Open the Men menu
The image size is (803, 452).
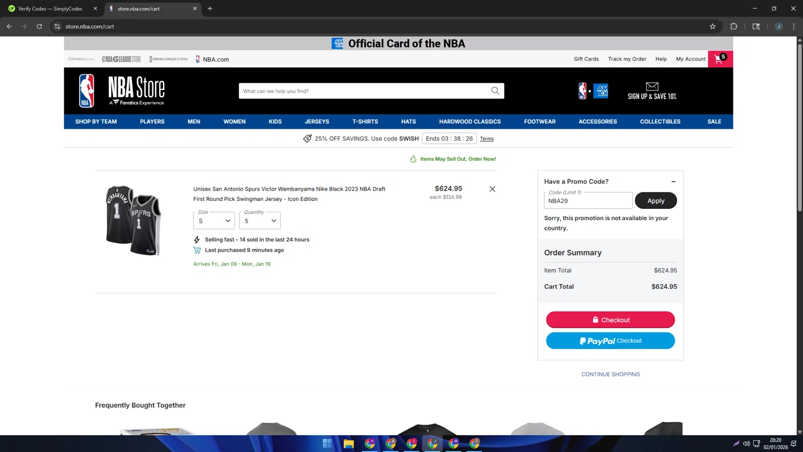coord(194,122)
